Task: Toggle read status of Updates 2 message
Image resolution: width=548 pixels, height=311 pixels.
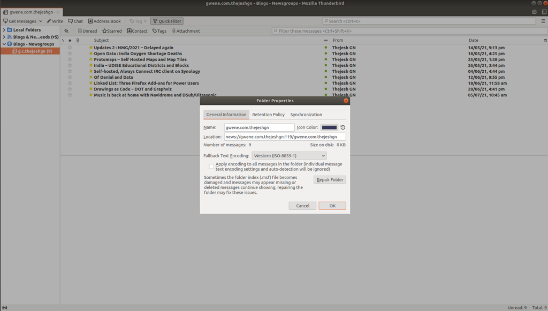Action: [x=326, y=48]
